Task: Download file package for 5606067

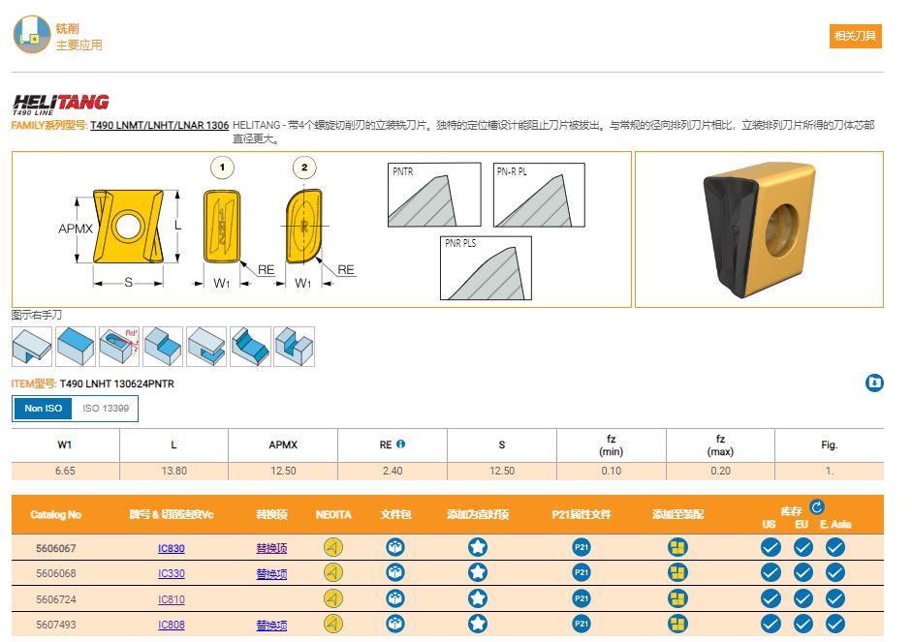Action: coord(395,547)
